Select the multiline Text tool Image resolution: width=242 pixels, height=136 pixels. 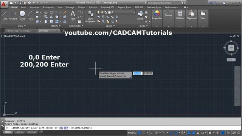[x=73, y=15]
